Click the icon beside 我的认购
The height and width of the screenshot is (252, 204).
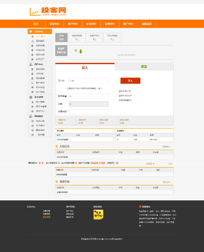(x=32, y=55)
